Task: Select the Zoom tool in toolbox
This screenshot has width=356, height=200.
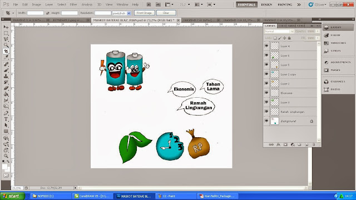Action: click(x=6, y=156)
